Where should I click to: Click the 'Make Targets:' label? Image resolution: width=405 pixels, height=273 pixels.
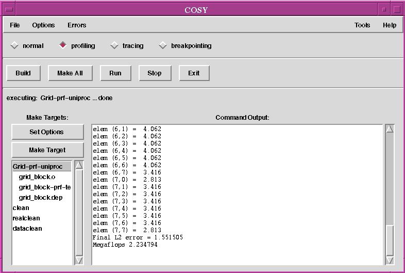47,118
